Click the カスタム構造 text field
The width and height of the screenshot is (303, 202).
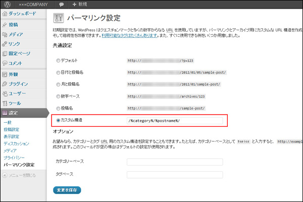pyautogui.click(x=175, y=121)
